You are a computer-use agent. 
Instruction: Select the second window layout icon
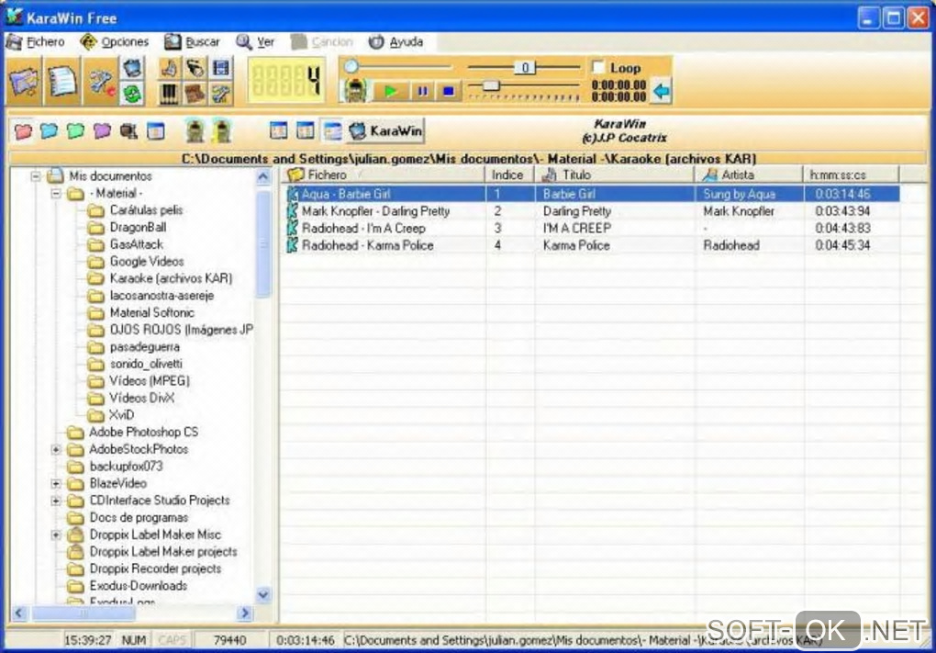[x=305, y=130]
